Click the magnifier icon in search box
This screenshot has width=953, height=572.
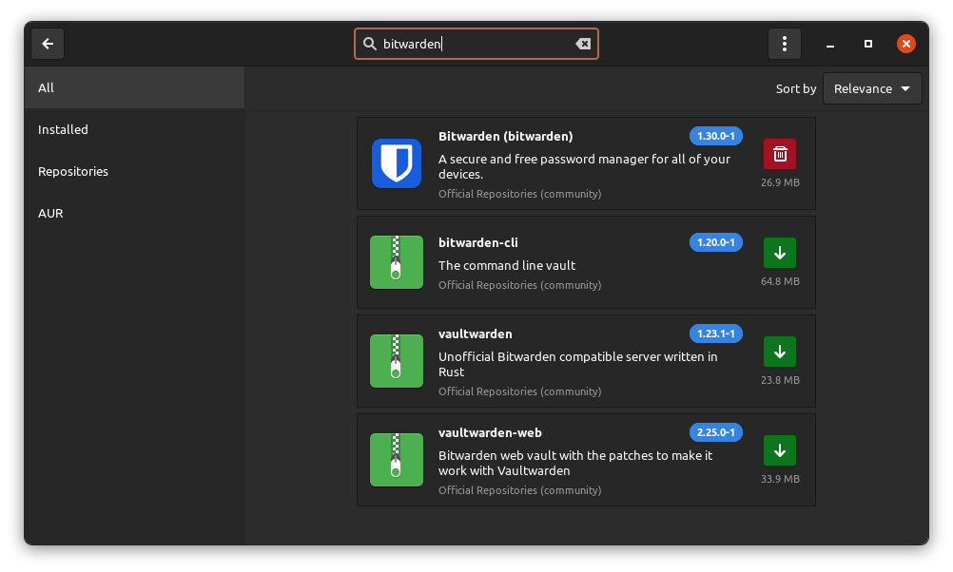pos(370,44)
